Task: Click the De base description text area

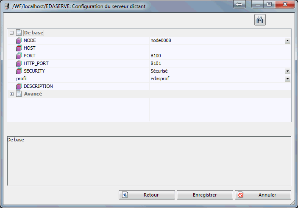Action: click(x=149, y=161)
